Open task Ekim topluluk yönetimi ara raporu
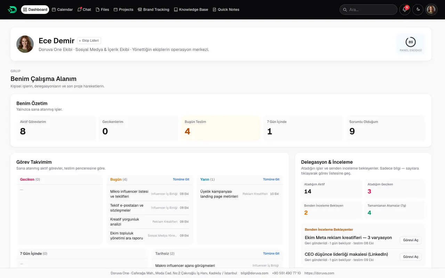 149,236
